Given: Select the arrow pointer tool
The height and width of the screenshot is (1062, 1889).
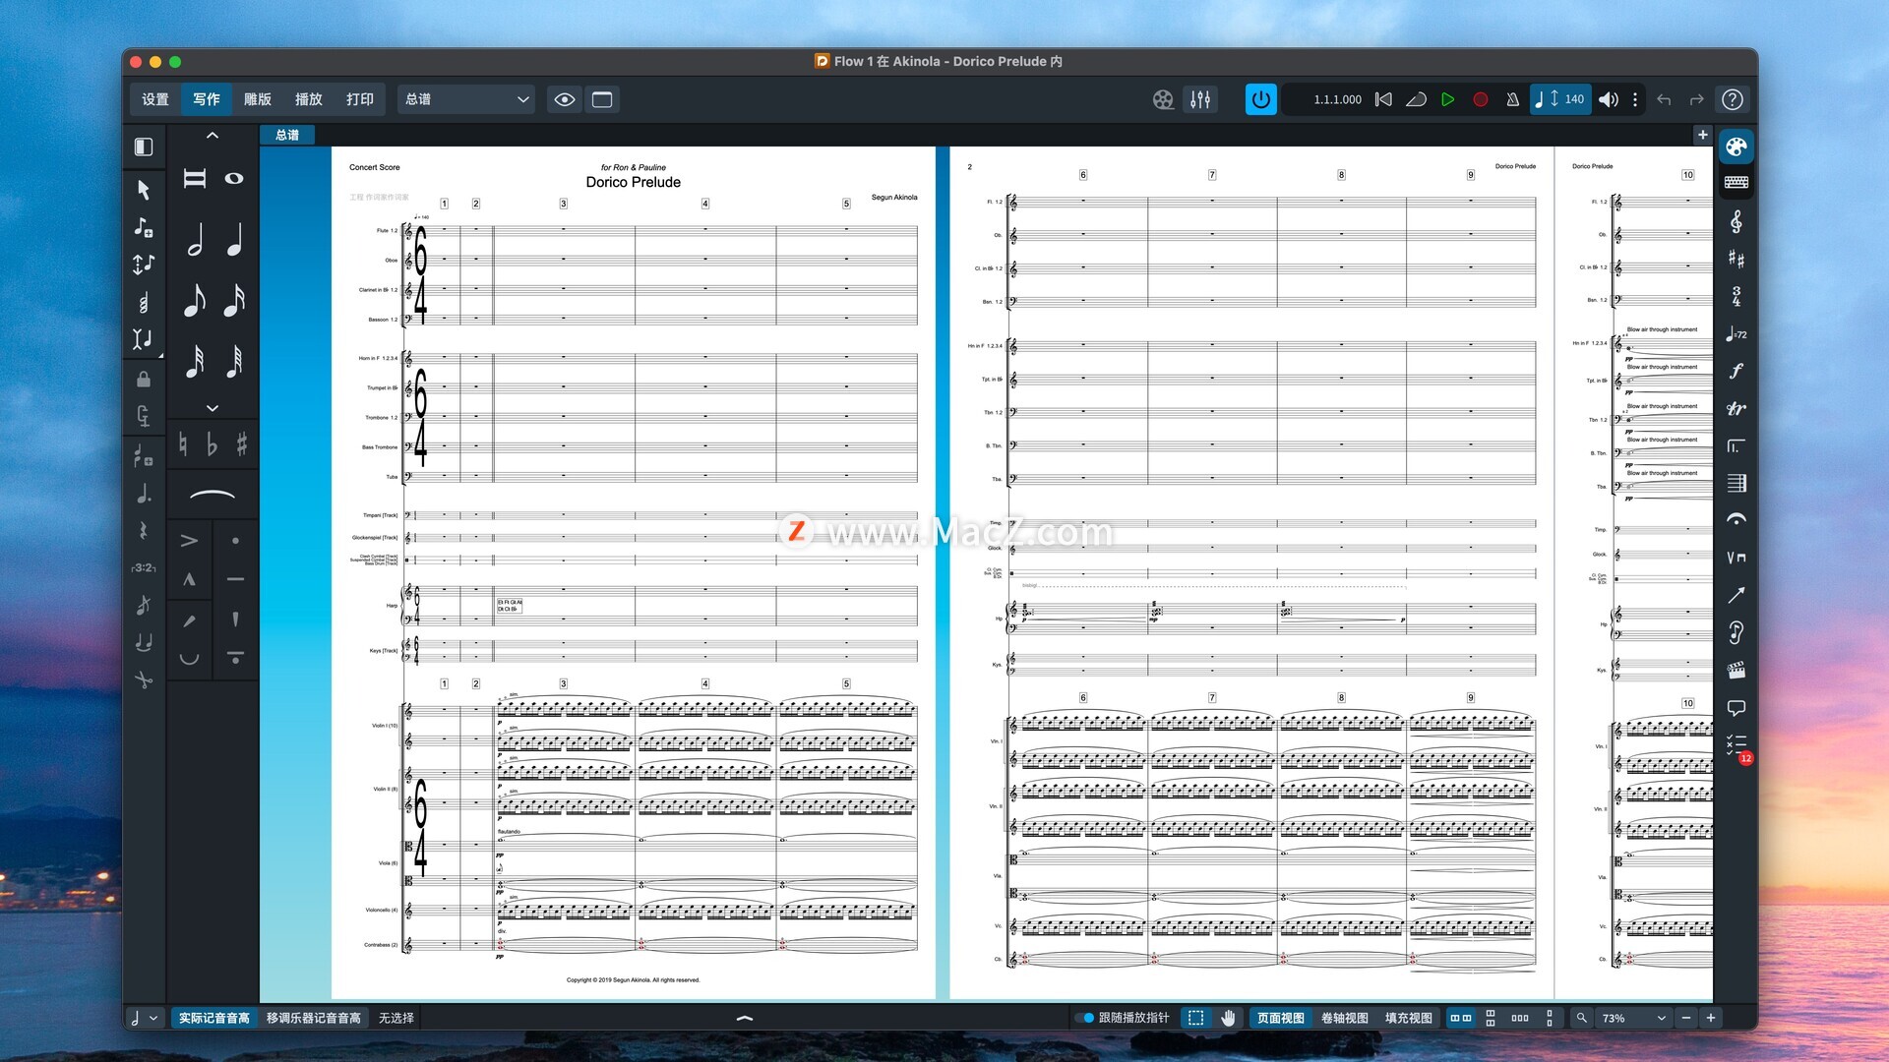Looking at the screenshot, I should [x=144, y=189].
